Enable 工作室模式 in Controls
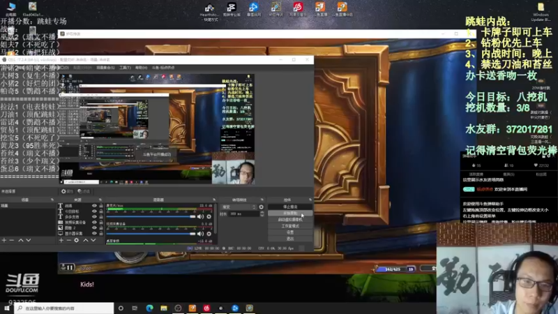Viewport: 558px width, 314px height. click(x=290, y=226)
